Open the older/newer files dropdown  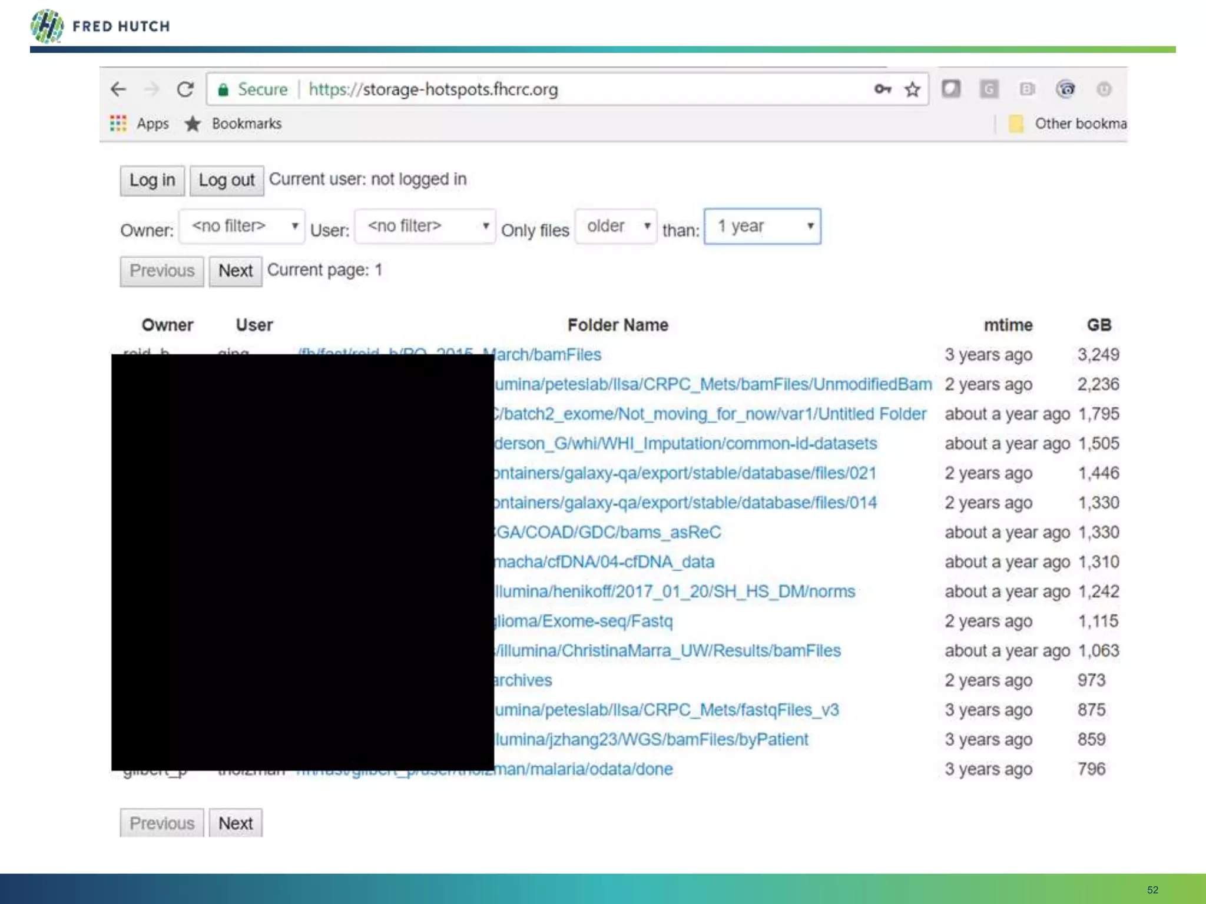click(616, 227)
